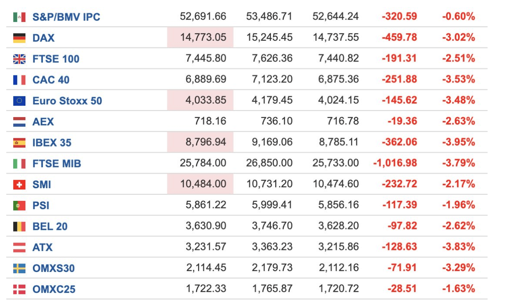
Task: Click the Denmark flag beside OMXC25
Action: [19, 289]
